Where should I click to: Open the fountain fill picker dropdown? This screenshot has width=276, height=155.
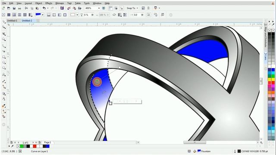[x=43, y=15]
